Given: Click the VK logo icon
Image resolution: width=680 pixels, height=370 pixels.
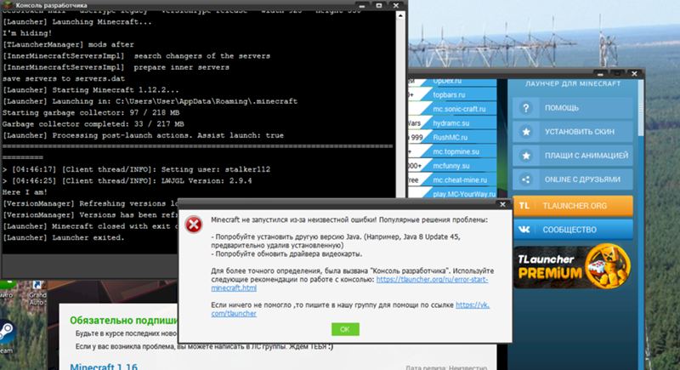Looking at the screenshot, I should pyautogui.click(x=527, y=230).
